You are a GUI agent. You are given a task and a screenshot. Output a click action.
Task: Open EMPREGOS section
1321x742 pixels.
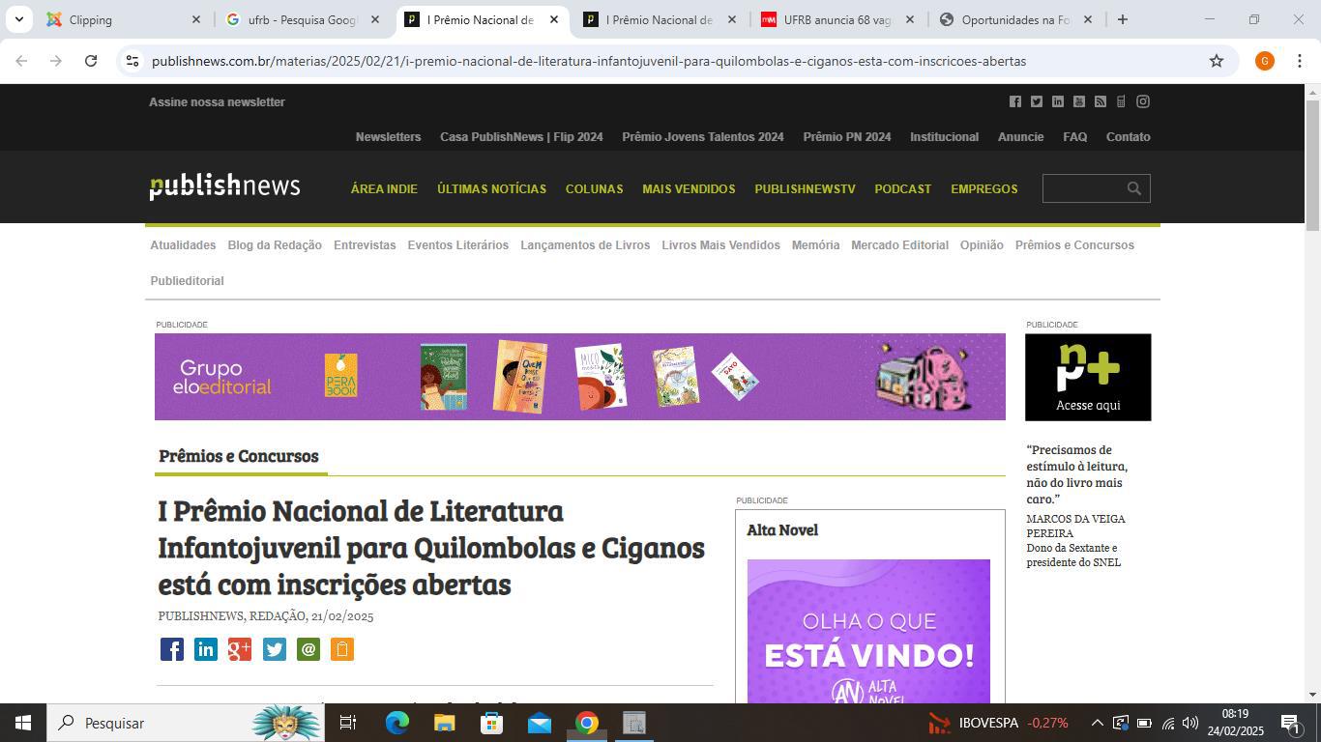coord(983,189)
